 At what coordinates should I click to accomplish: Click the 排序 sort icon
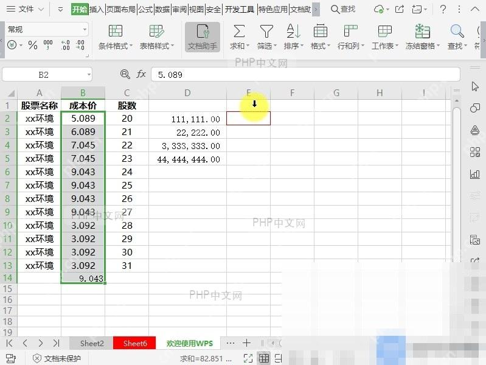pos(293,31)
